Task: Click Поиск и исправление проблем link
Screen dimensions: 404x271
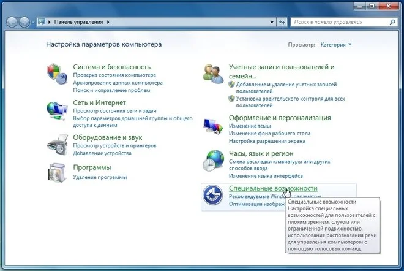Action: 111,90
